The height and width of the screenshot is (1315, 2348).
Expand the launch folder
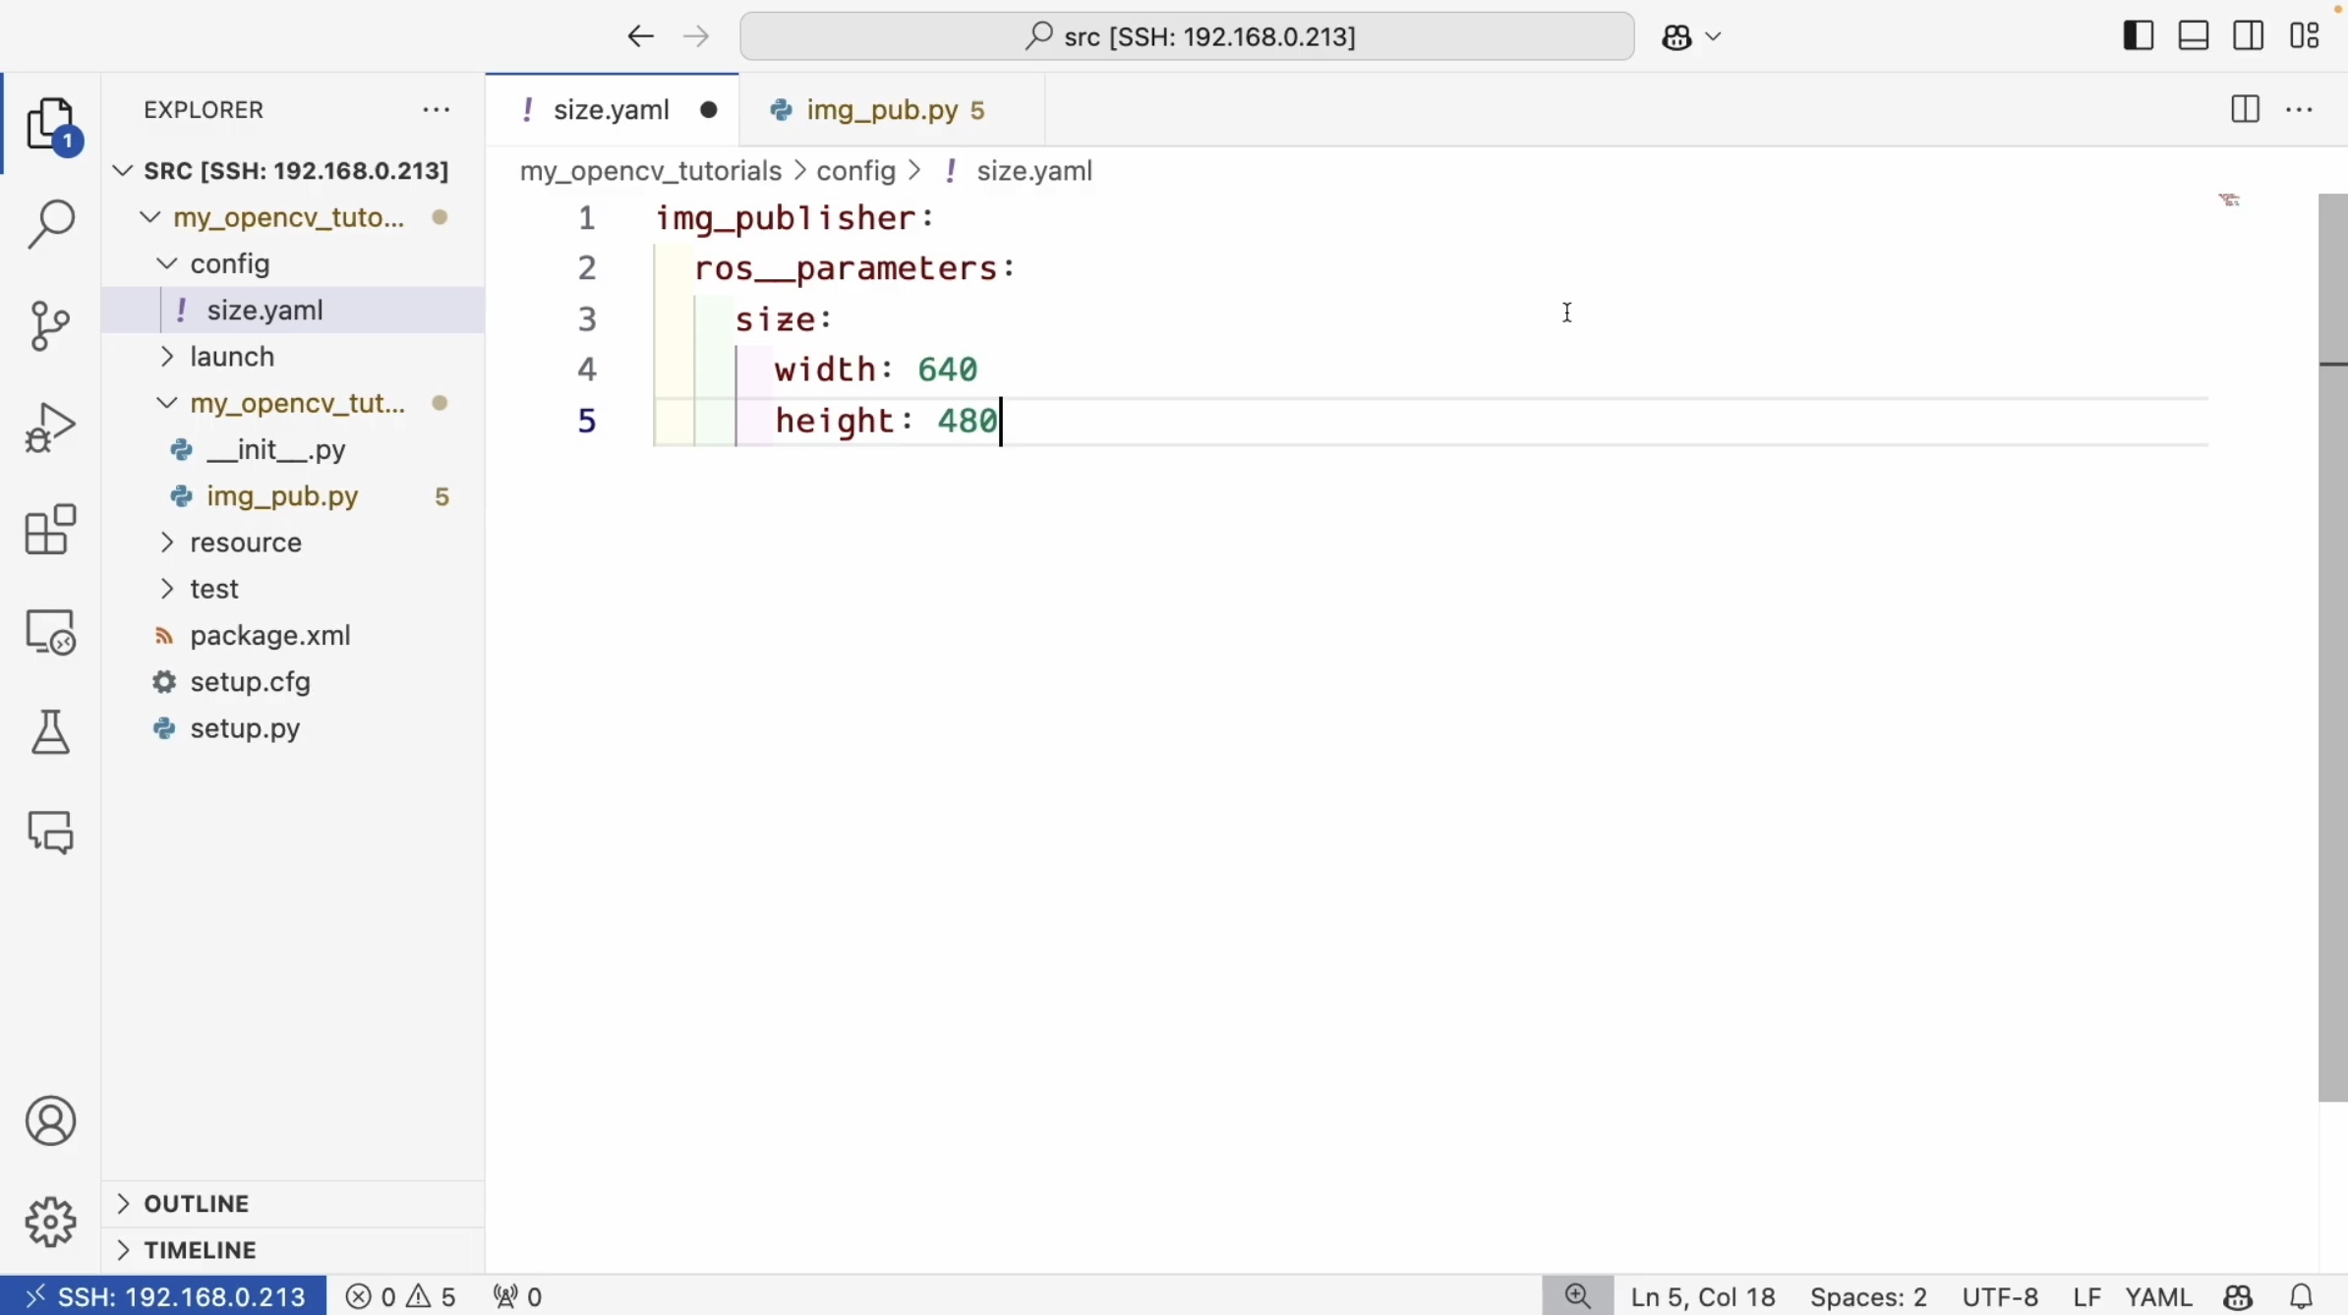click(232, 357)
